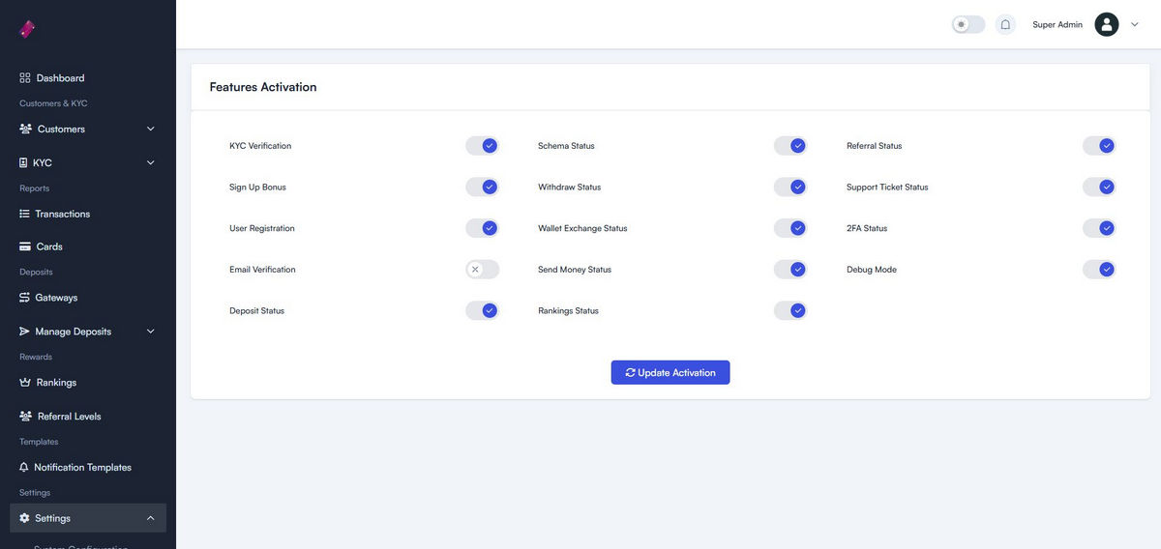Click the Wallet Exchange Status label
1161x549 pixels.
pos(582,228)
